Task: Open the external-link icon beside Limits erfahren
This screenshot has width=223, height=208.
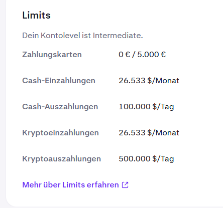Action: [x=125, y=185]
